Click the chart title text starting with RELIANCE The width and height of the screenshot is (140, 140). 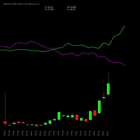coord(22,4)
